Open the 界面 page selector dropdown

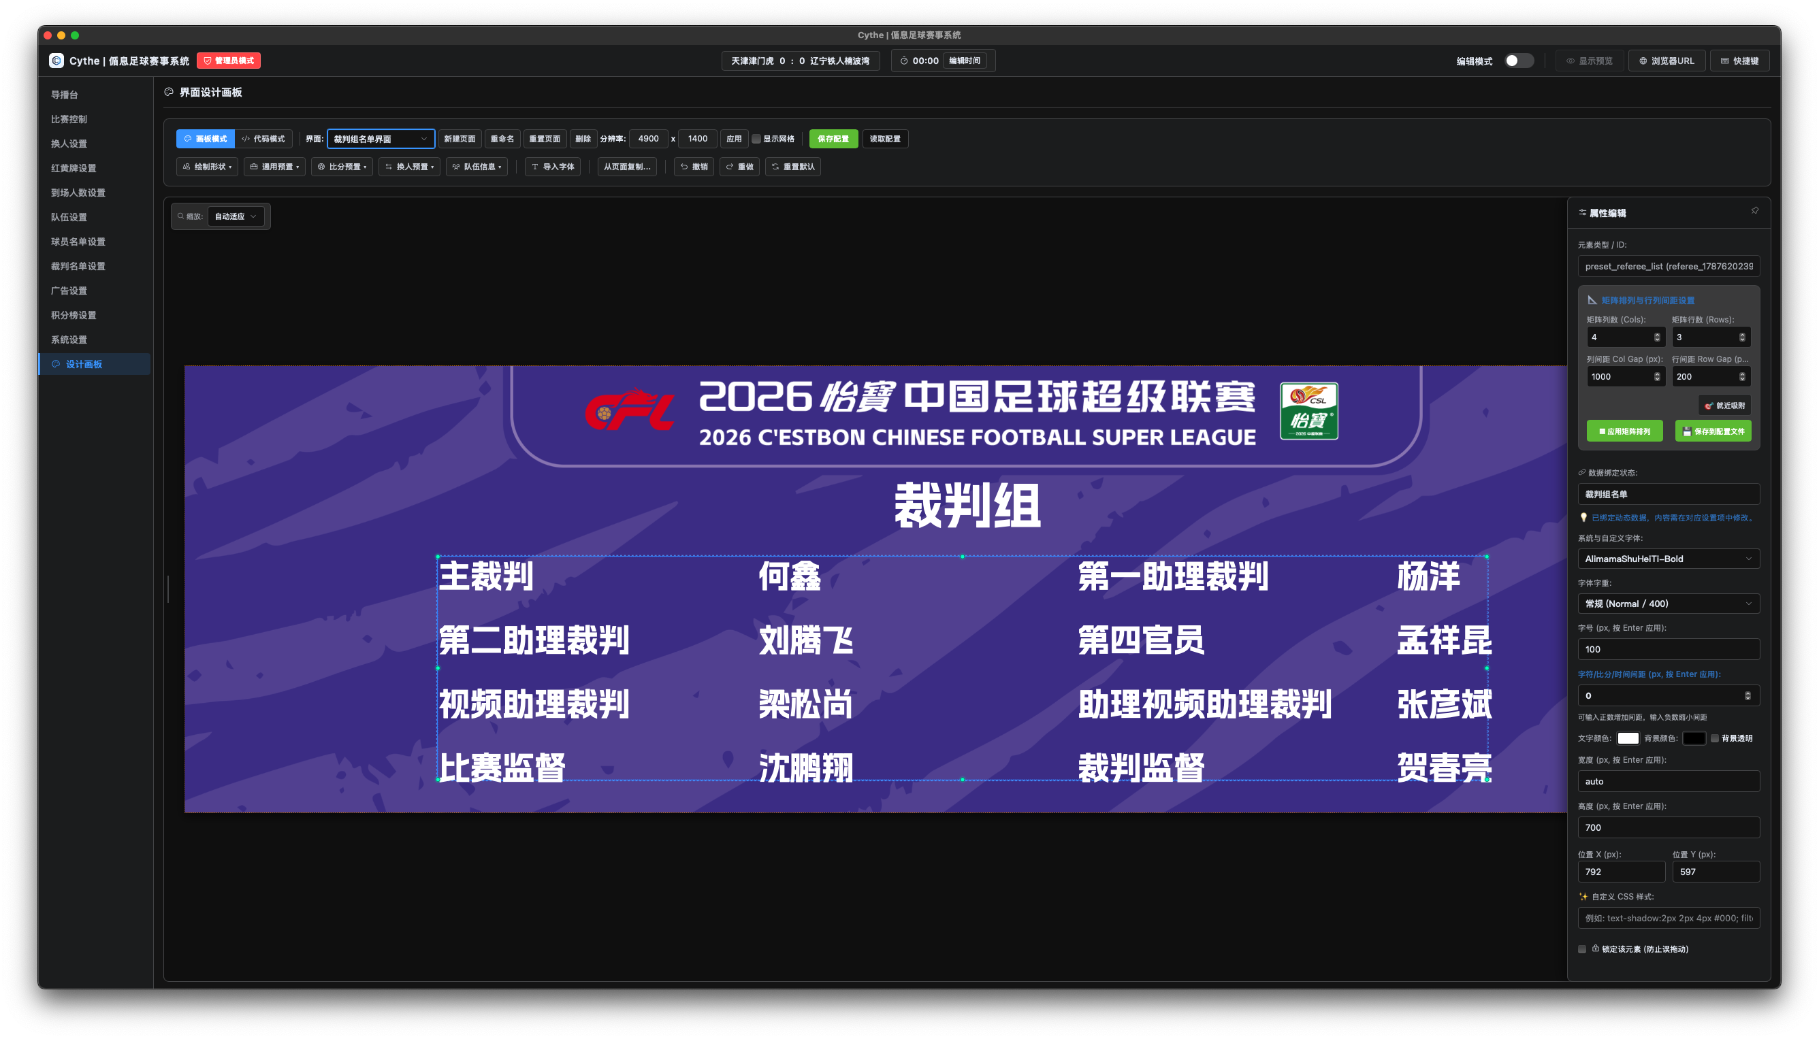coord(381,138)
